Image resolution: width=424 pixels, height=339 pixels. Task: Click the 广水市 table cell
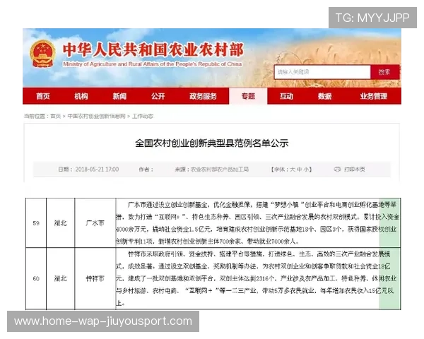(x=95, y=223)
